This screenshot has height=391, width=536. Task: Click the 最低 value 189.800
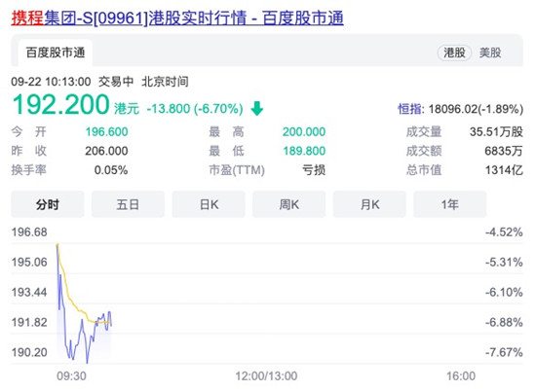click(304, 151)
